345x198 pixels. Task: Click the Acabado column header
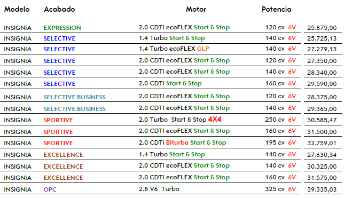tap(59, 9)
